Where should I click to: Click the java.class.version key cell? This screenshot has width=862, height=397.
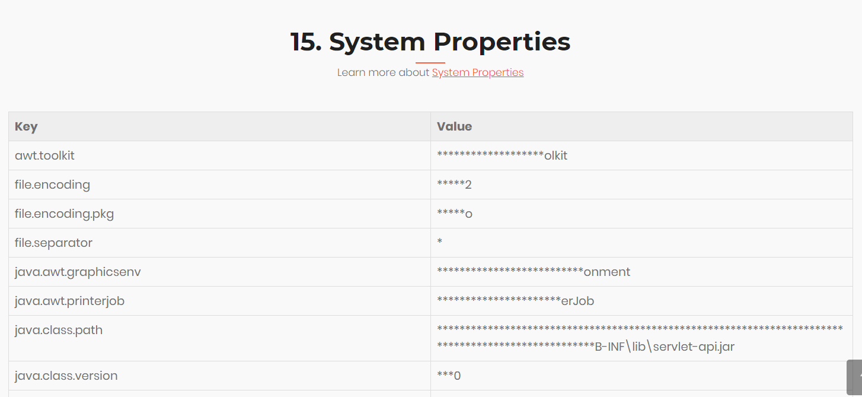[65, 376]
